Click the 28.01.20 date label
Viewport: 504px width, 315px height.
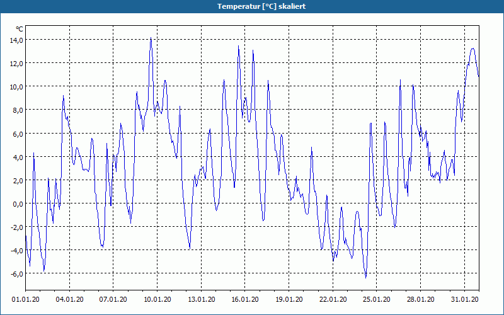(x=420, y=299)
